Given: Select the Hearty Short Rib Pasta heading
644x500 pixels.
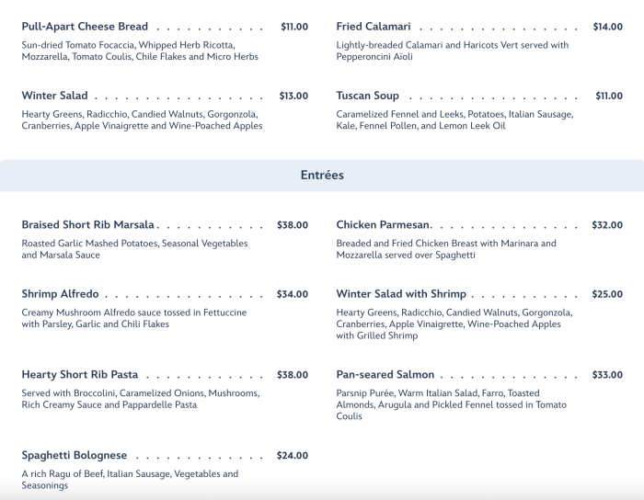Looking at the screenshot, I should click(80, 375).
